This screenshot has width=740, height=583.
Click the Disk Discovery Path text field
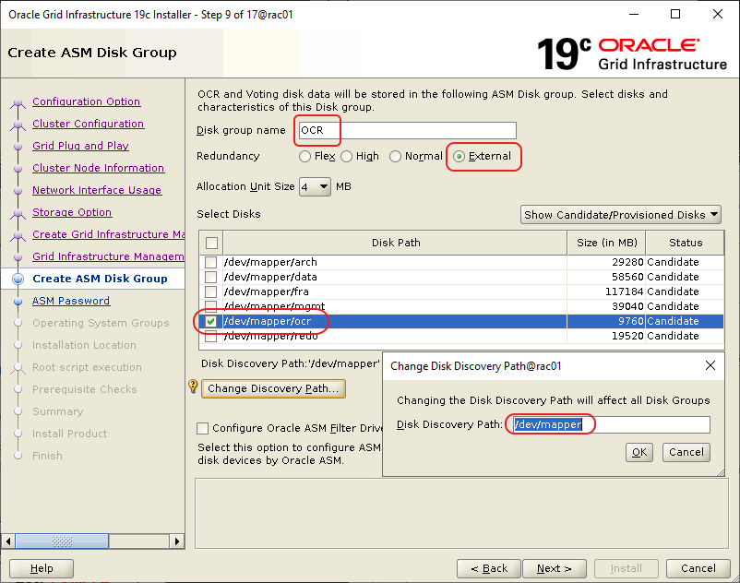click(611, 424)
